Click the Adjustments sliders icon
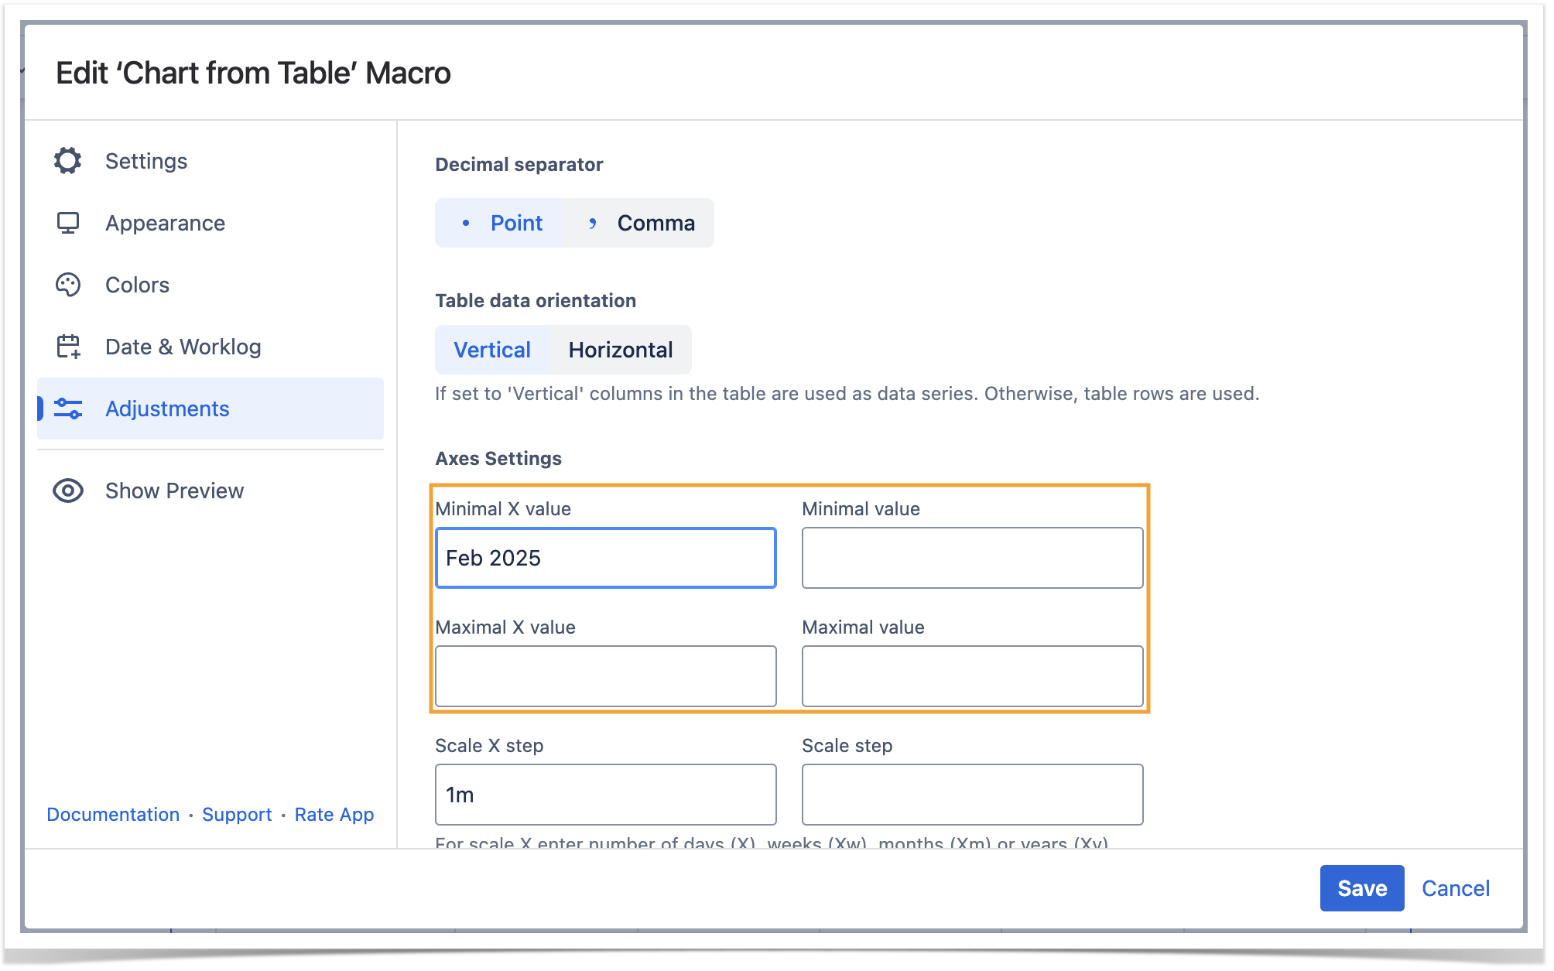 click(x=68, y=409)
